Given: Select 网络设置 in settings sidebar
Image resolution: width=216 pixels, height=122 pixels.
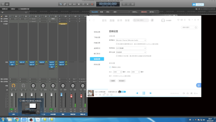Looking at the screenshot, I should 97,65.
